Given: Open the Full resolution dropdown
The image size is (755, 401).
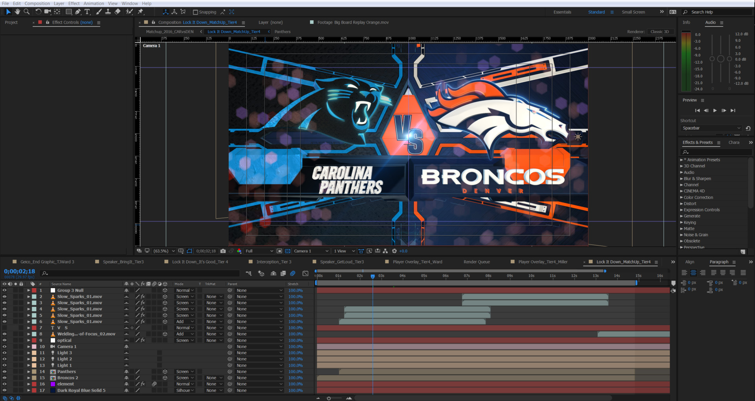Looking at the screenshot, I should 259,251.
